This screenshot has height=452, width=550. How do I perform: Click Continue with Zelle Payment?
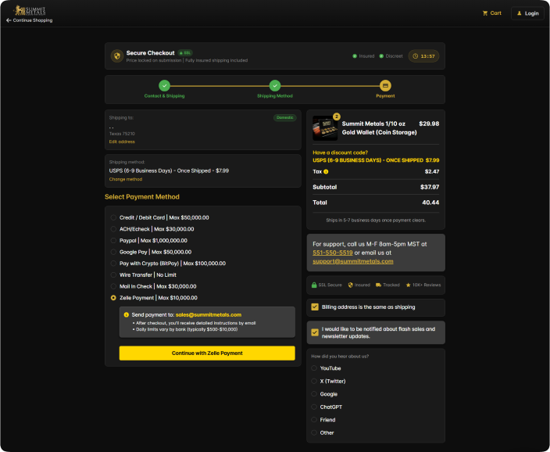pyautogui.click(x=207, y=353)
